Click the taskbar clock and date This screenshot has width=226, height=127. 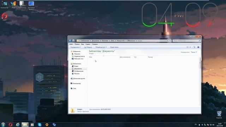pos(220,125)
